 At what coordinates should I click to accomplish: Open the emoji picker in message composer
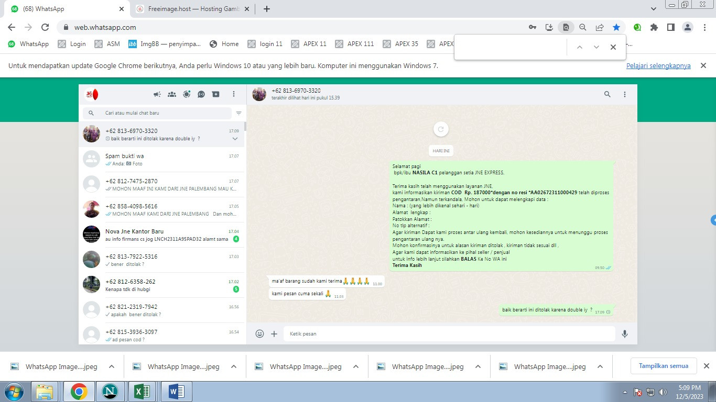coord(259,333)
